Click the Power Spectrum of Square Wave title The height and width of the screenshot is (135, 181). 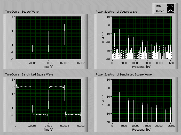(x=116, y=12)
